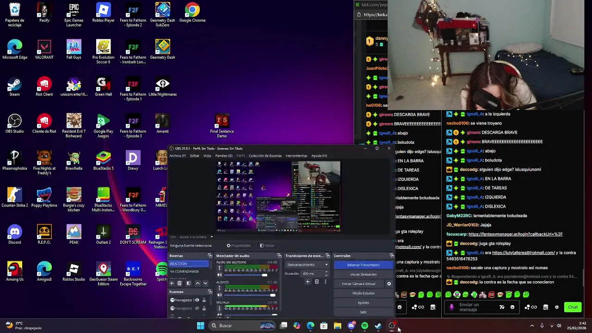Select the OBS Studio desktop icon
Viewport: 592px width, 333px height.
[14, 123]
